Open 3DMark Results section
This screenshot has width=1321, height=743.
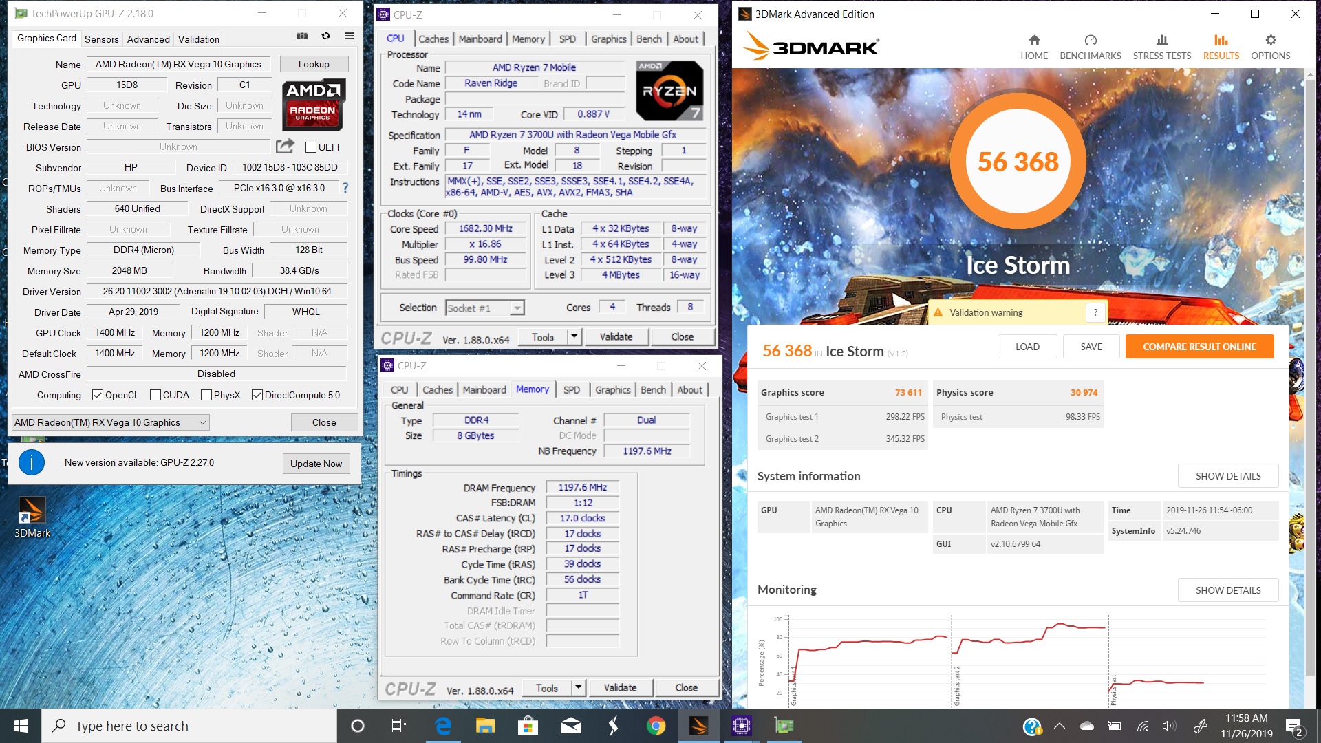tap(1221, 47)
